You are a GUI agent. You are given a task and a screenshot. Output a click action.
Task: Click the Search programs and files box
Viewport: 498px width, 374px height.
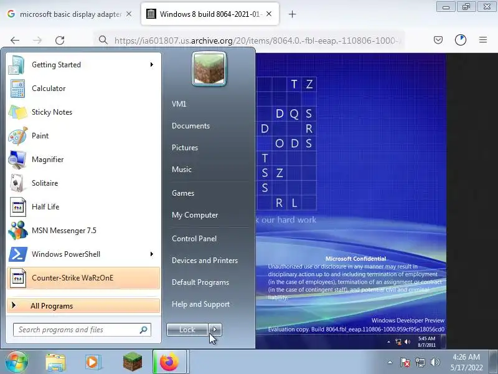coord(82,330)
